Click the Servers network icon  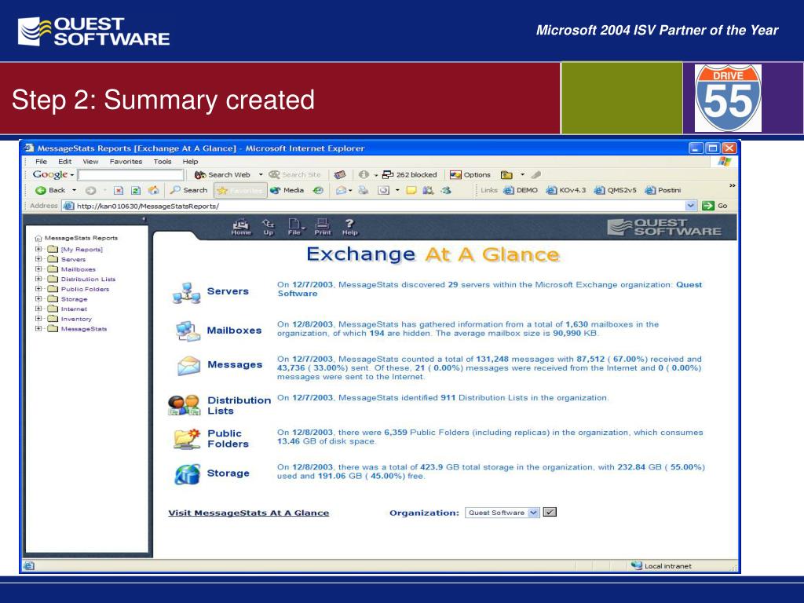tap(187, 293)
